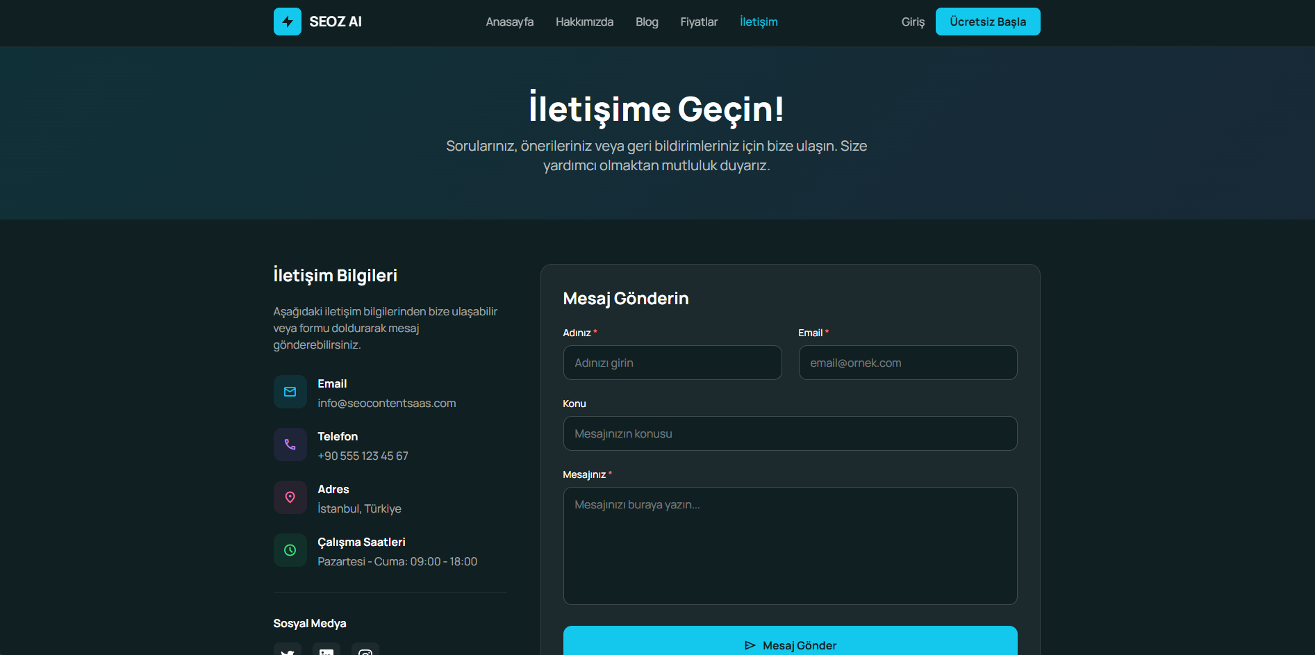Click Pazartesi - Cuma: 09:00 - 18:00 text
The height and width of the screenshot is (655, 1315).
point(397,561)
